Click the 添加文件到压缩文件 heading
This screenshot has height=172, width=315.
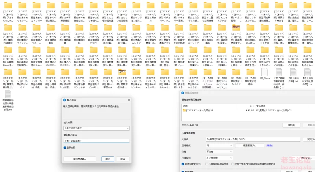(x=191, y=100)
